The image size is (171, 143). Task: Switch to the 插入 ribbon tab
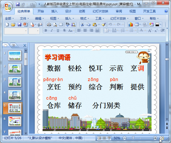click(x=54, y=11)
